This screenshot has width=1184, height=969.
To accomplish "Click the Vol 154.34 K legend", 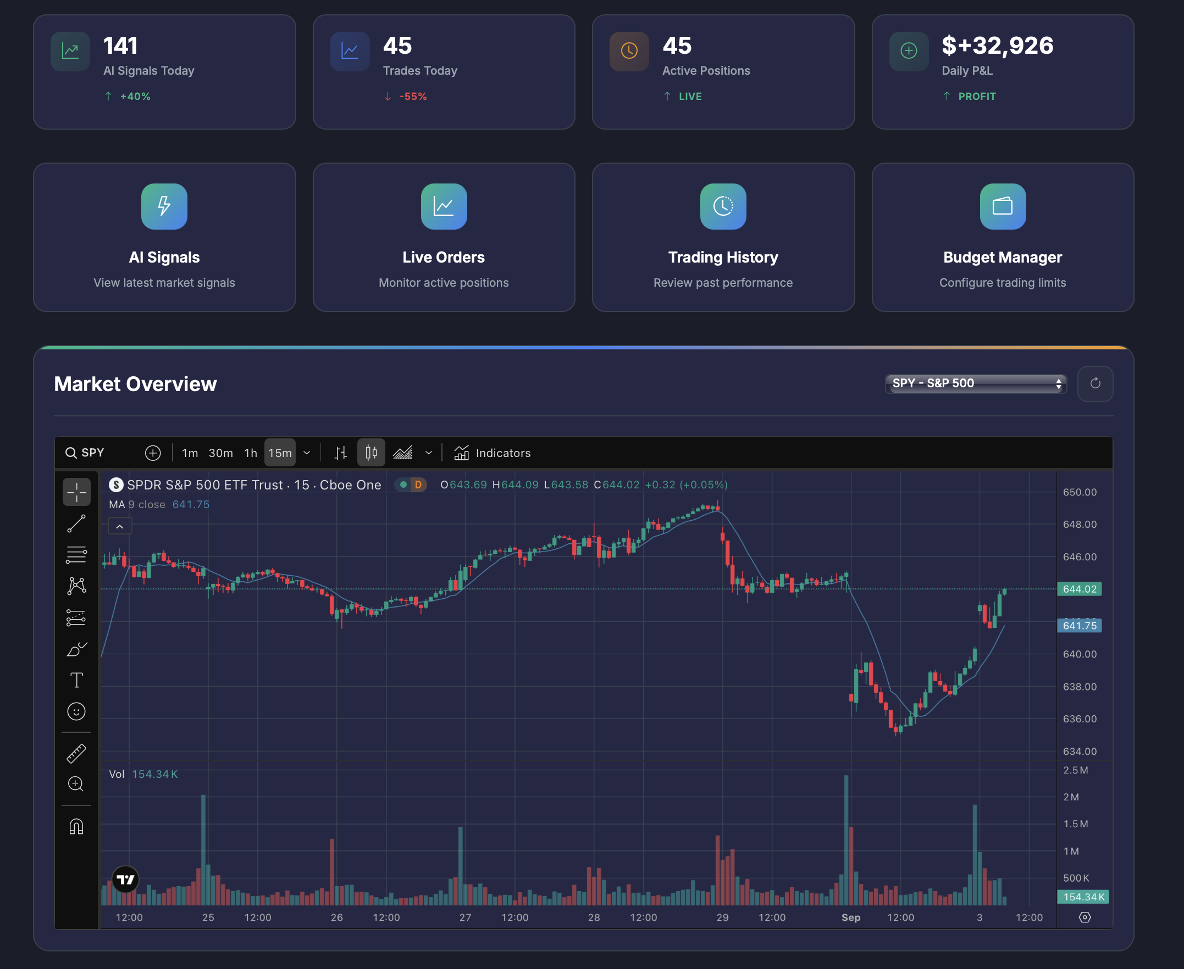I will click(x=143, y=774).
